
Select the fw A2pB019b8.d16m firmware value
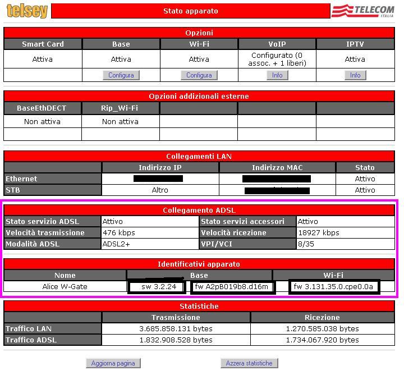point(232,287)
